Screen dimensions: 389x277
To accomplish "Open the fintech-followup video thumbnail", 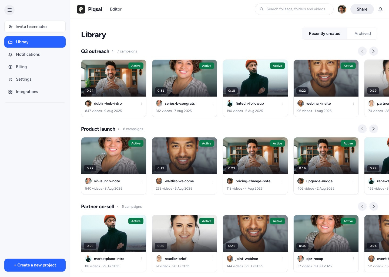I will click(x=255, y=78).
